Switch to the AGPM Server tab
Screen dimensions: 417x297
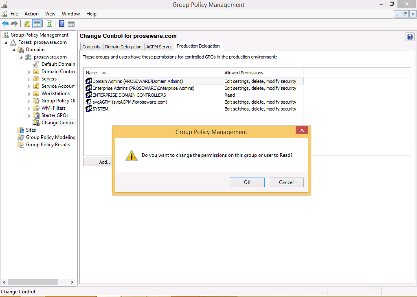pyautogui.click(x=159, y=47)
